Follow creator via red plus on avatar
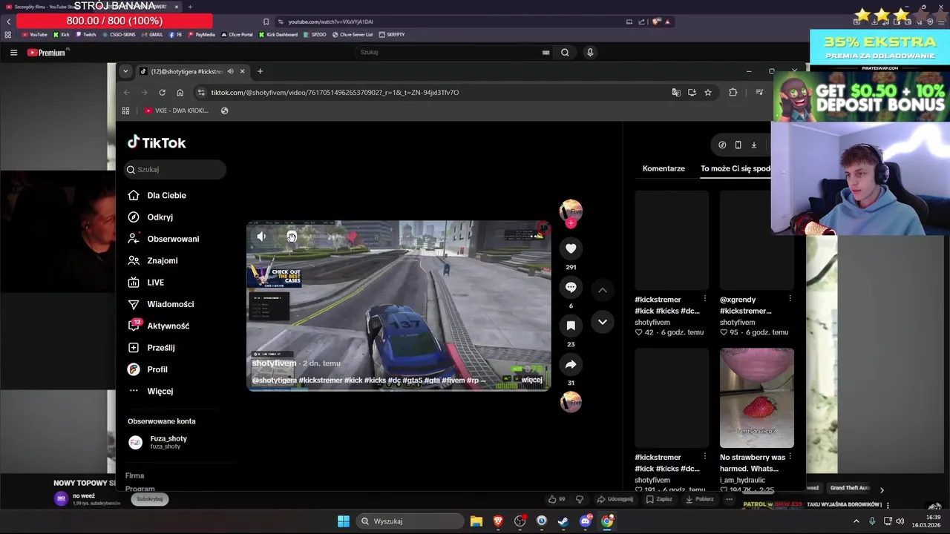Screen dimensions: 950x534 (x=571, y=223)
